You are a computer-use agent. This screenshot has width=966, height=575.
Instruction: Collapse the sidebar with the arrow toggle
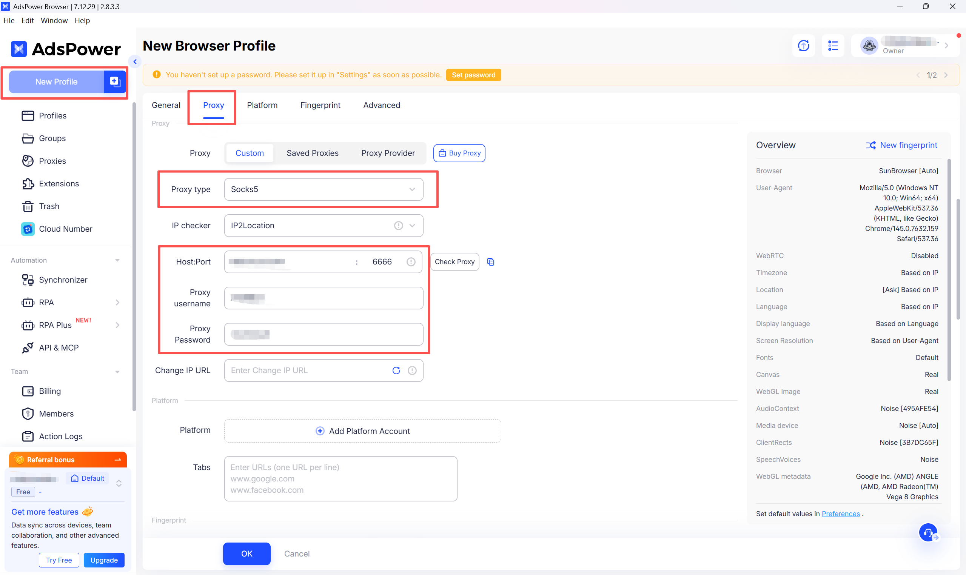point(135,61)
